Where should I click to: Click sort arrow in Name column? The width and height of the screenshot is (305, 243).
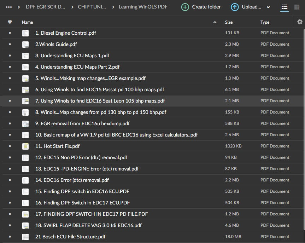click(215, 22)
